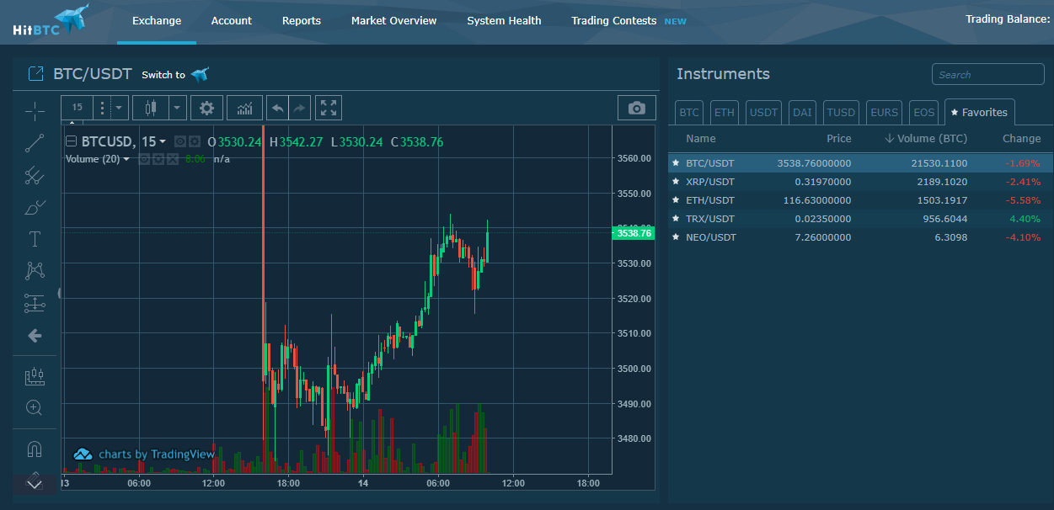Screen dimensions: 1054x510
Task: Open Market Overview page
Action: [394, 21]
